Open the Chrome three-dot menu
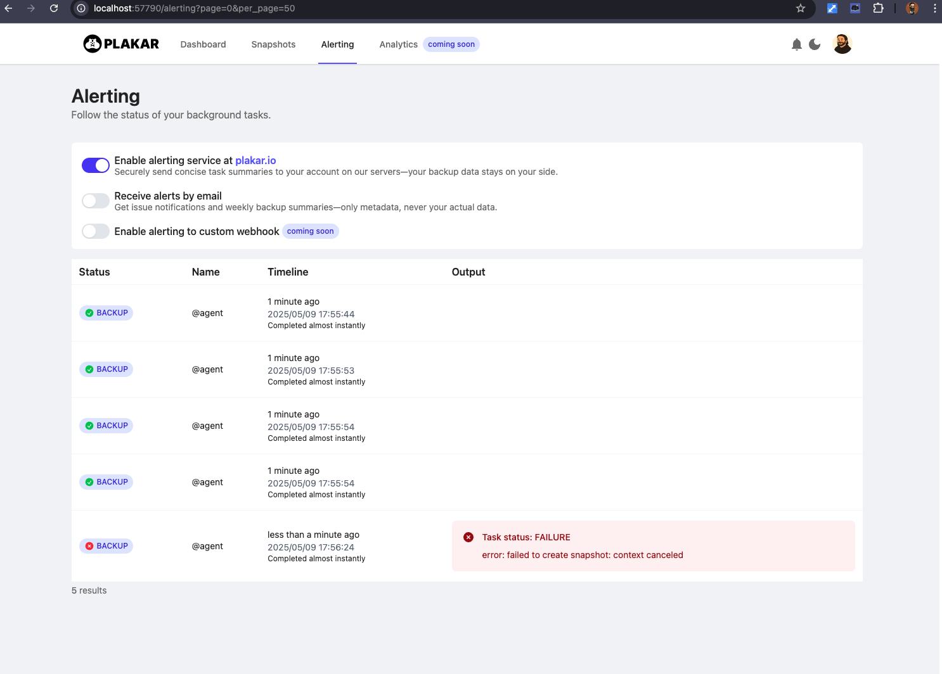This screenshot has height=674, width=942. coord(934,8)
